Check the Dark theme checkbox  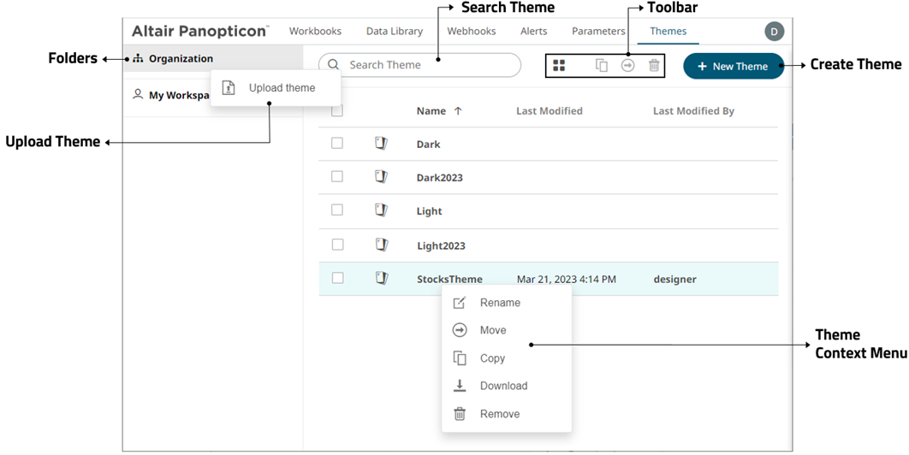[x=337, y=144]
